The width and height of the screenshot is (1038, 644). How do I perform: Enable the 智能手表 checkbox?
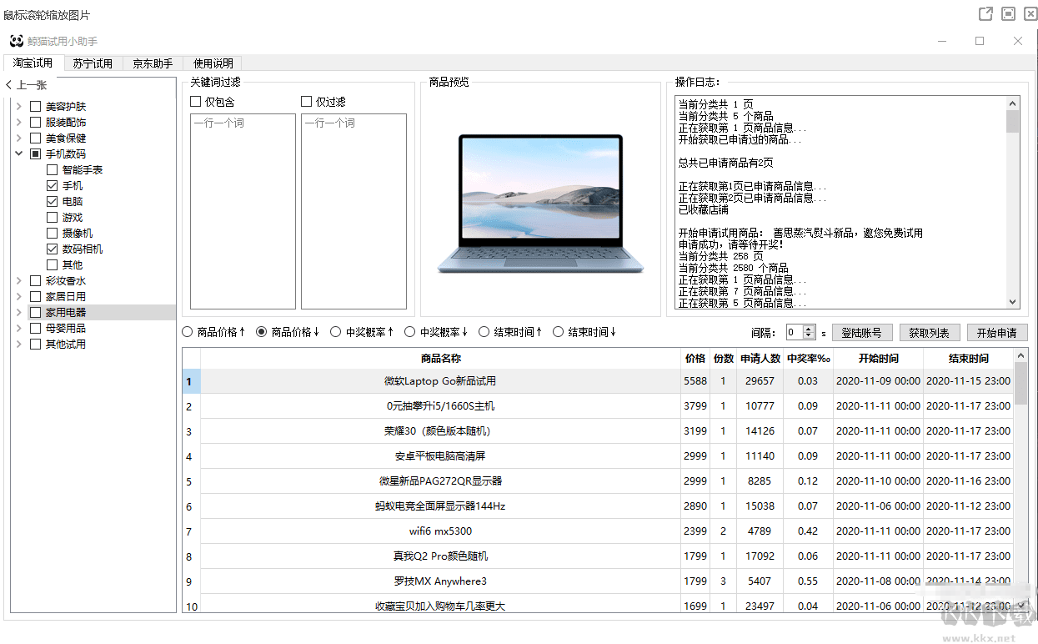click(53, 170)
